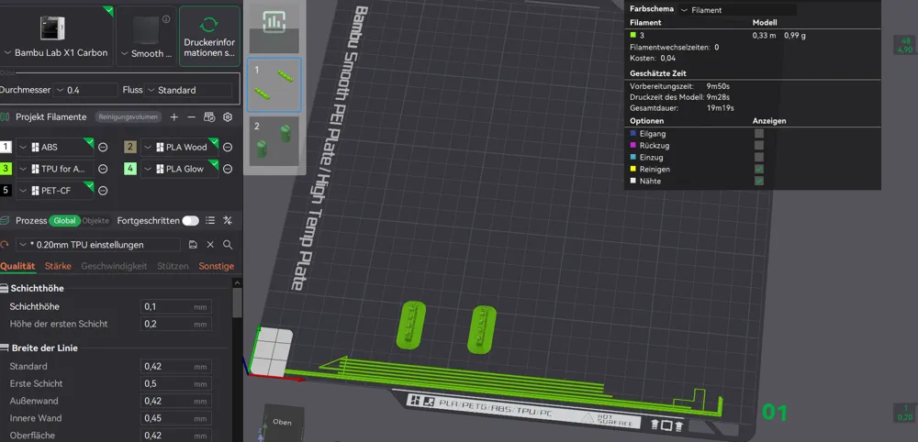This screenshot has height=442, width=918.
Task: Remove the TPU for AMS filament slot
Action: [x=103, y=169]
